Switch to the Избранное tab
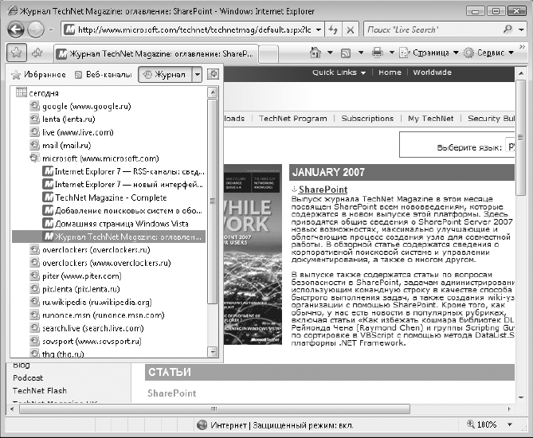The image size is (533, 438). coord(38,74)
